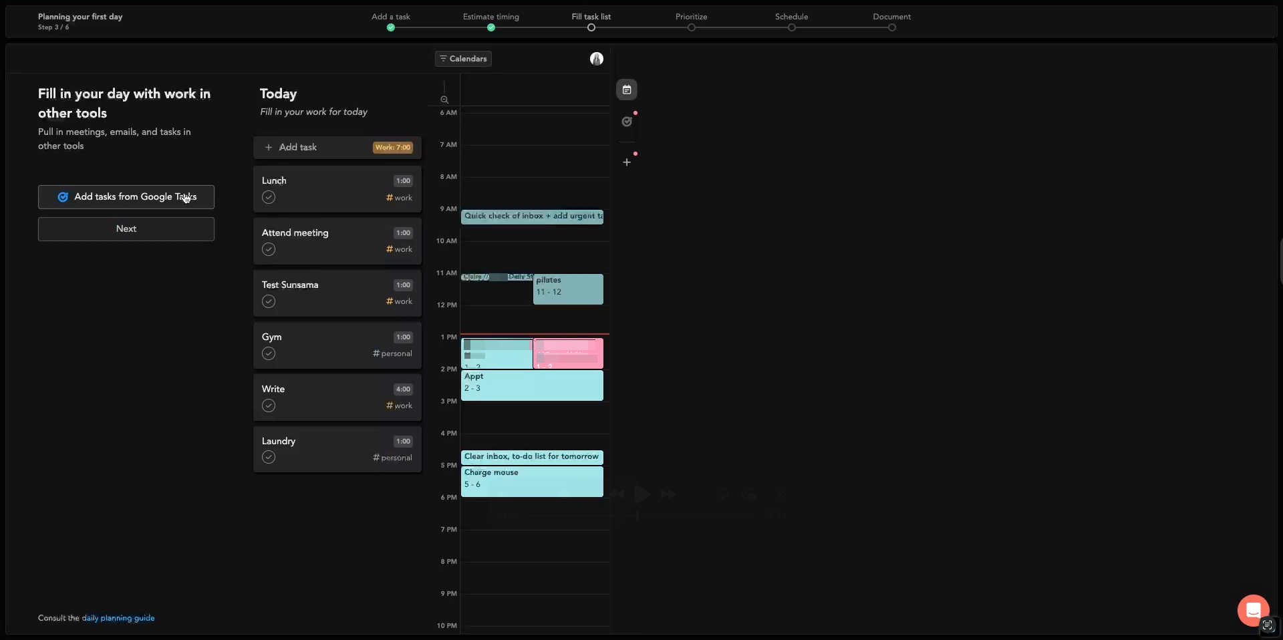Screen dimensions: 1283x640
Task: Edit the 1:00 time estimate on Lunch
Action: tap(403, 180)
